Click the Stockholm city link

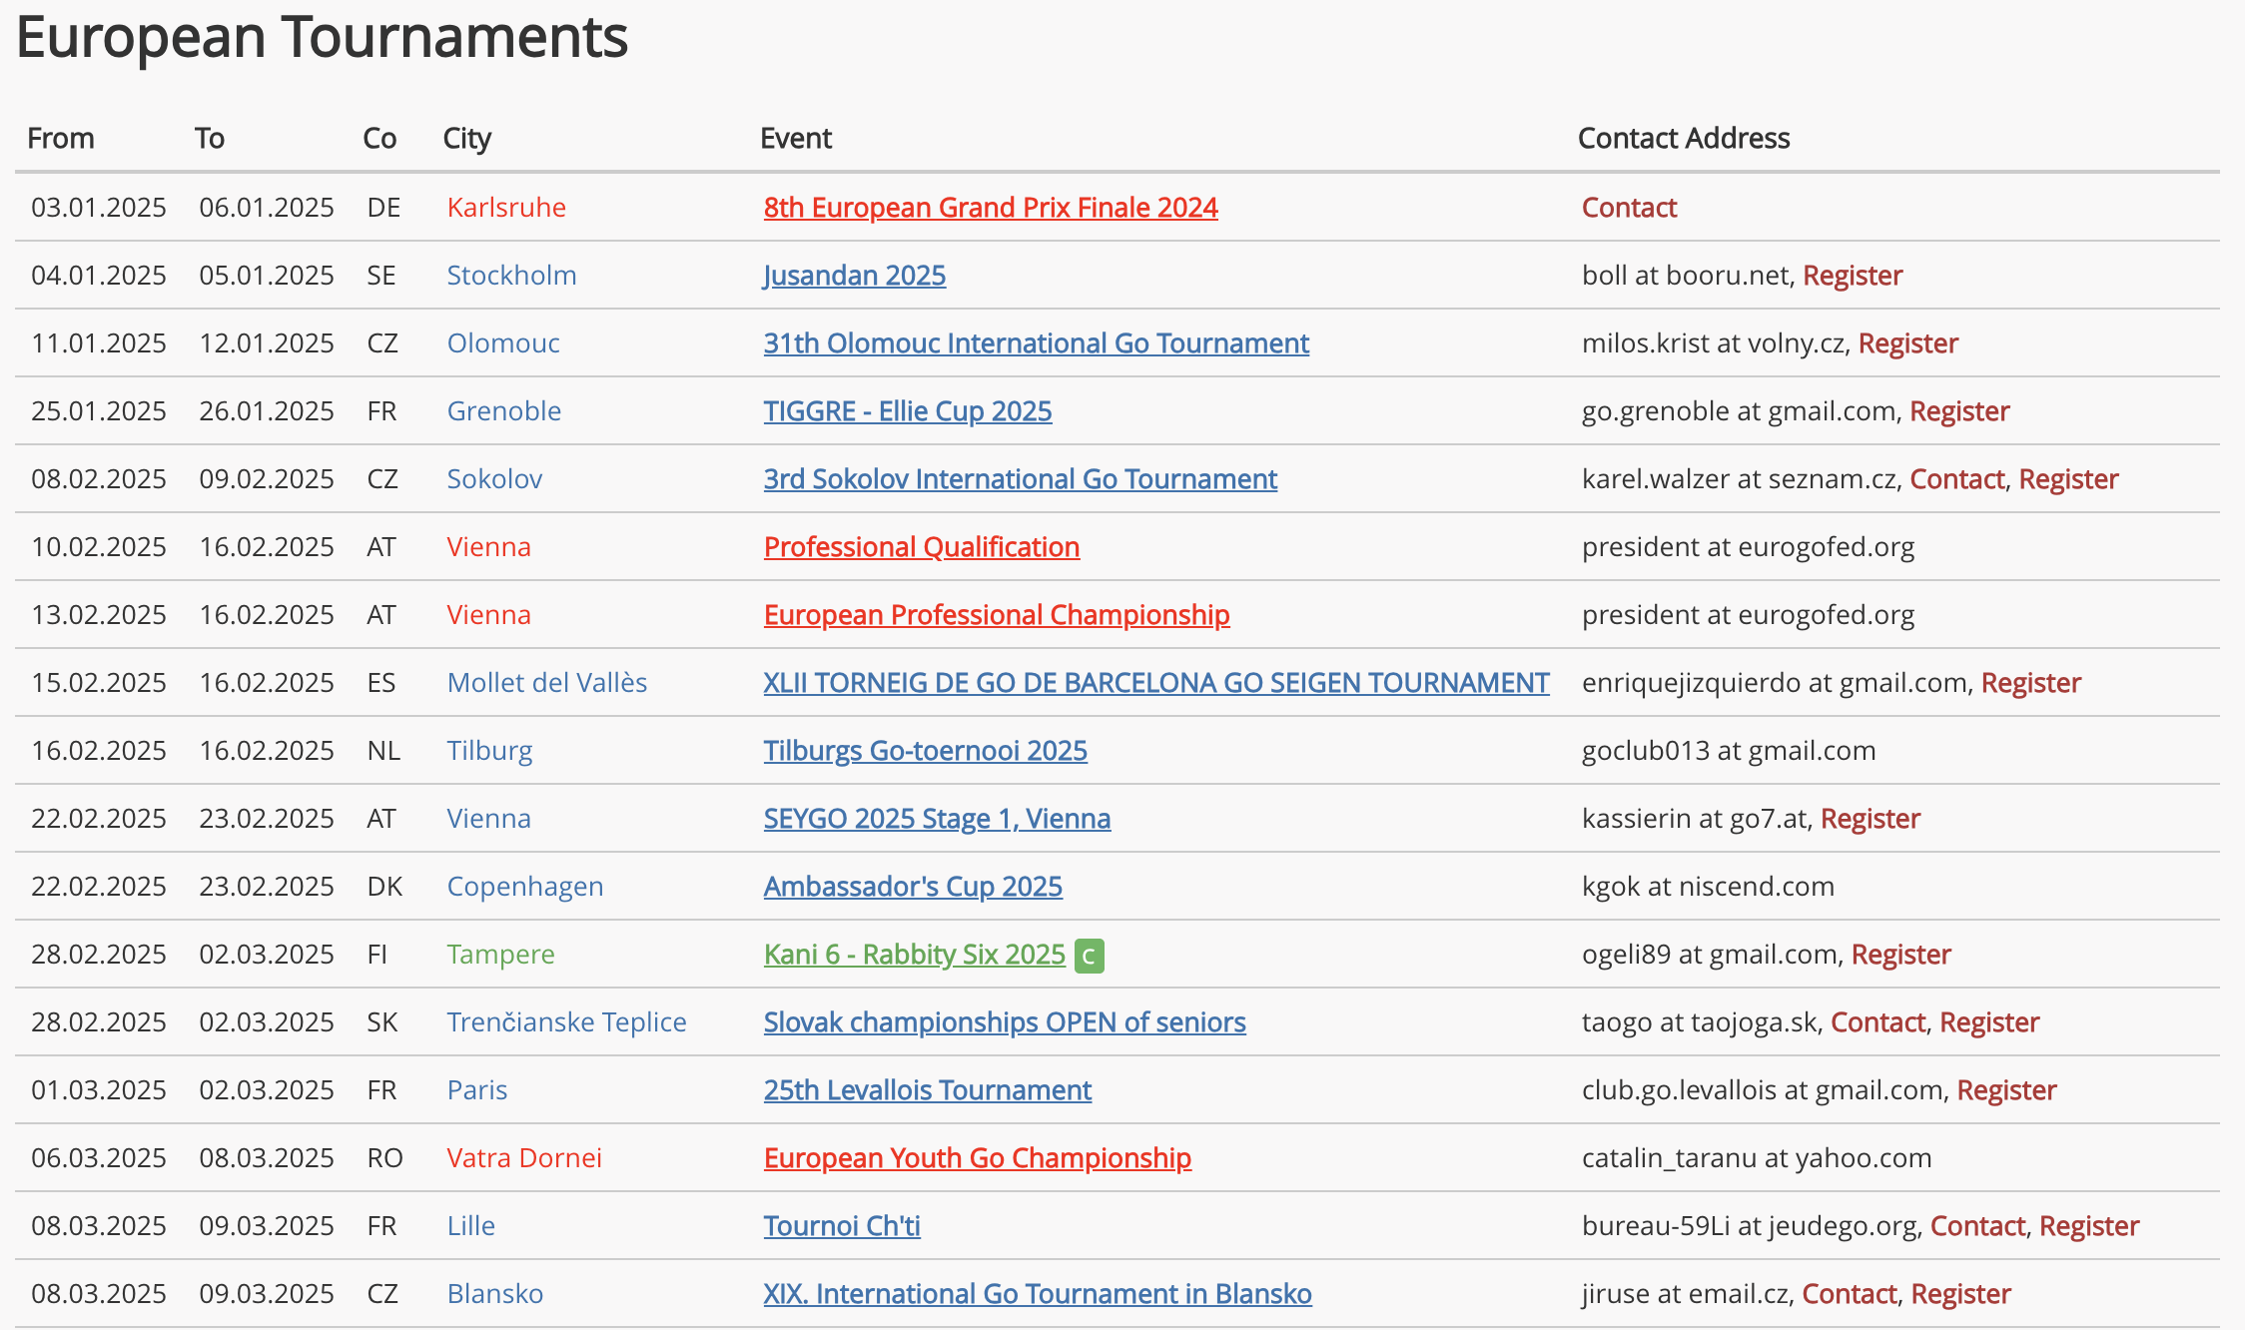pyautogui.click(x=511, y=276)
